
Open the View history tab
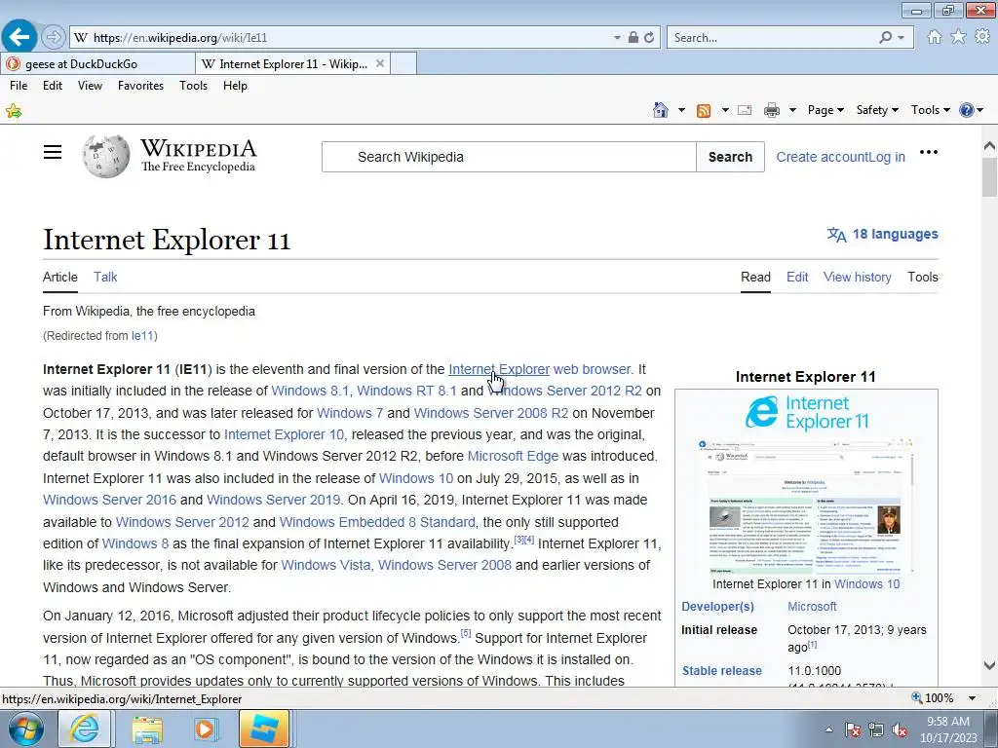click(857, 277)
